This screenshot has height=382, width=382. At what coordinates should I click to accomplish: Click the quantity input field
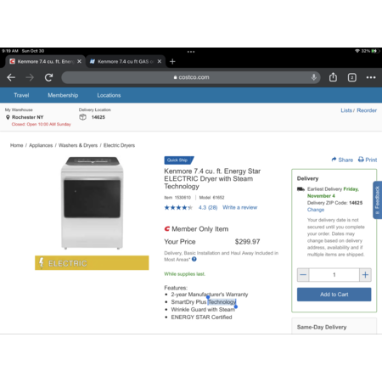[x=334, y=275]
